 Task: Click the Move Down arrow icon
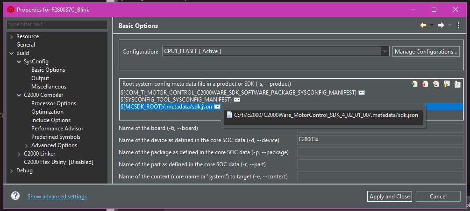457,84
